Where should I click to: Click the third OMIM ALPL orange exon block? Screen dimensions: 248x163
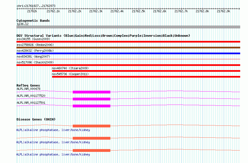(91, 150)
